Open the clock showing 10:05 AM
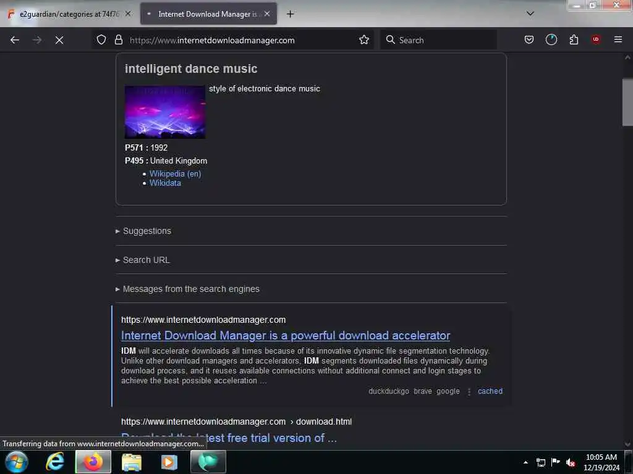This screenshot has height=474, width=633. pyautogui.click(x=601, y=462)
